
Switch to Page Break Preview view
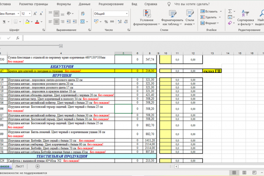[254, 172]
